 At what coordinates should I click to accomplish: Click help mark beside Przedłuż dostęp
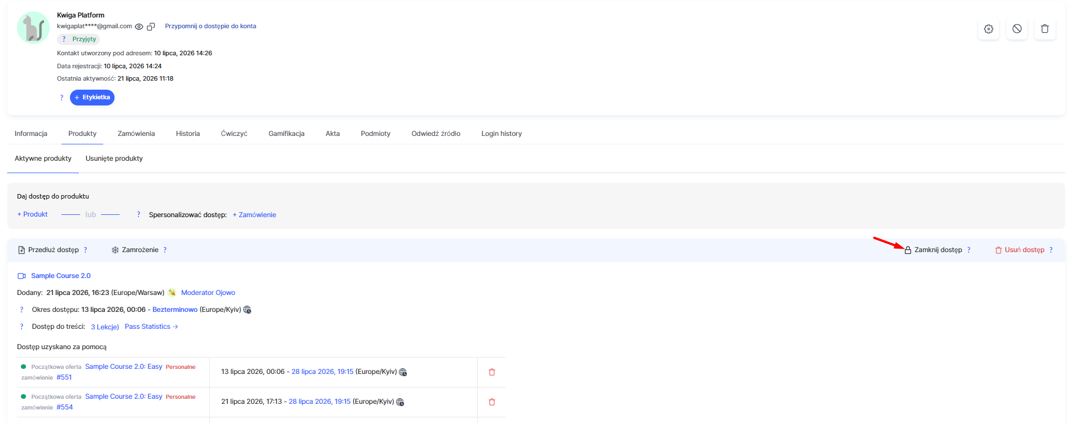pyautogui.click(x=86, y=250)
